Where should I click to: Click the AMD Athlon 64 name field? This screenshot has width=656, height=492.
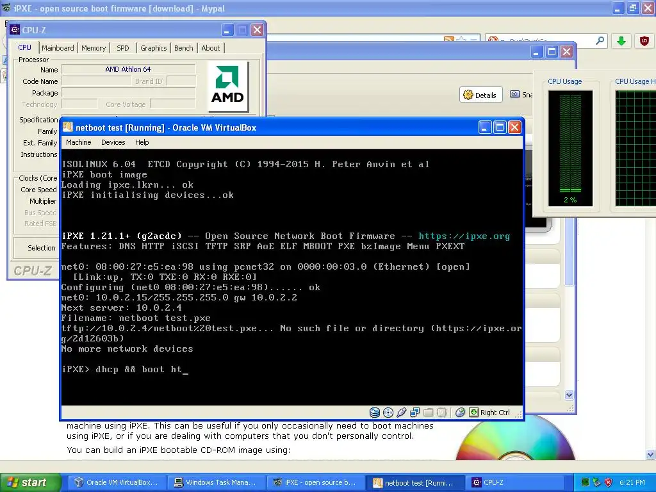tap(128, 69)
